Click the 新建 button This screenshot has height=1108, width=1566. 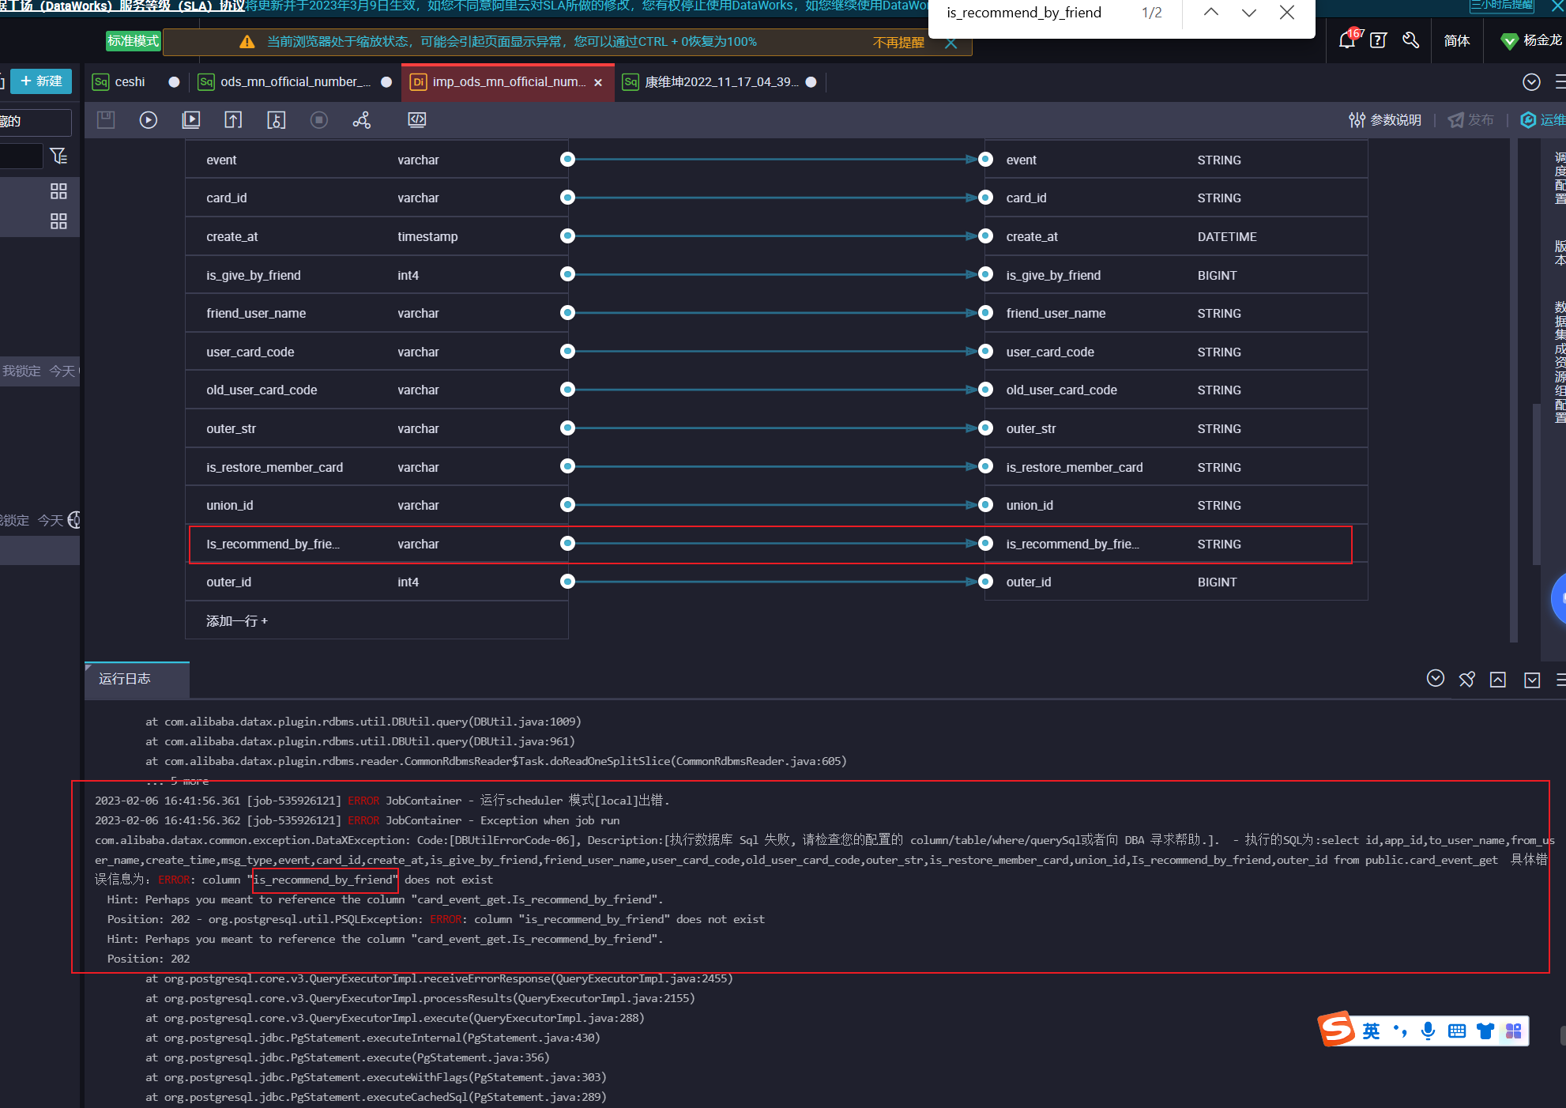(42, 81)
